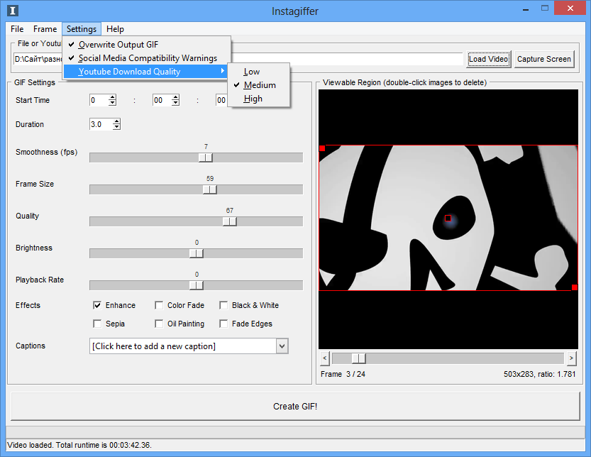Click the bottom-right red crop handle
The image size is (591, 457).
[575, 287]
